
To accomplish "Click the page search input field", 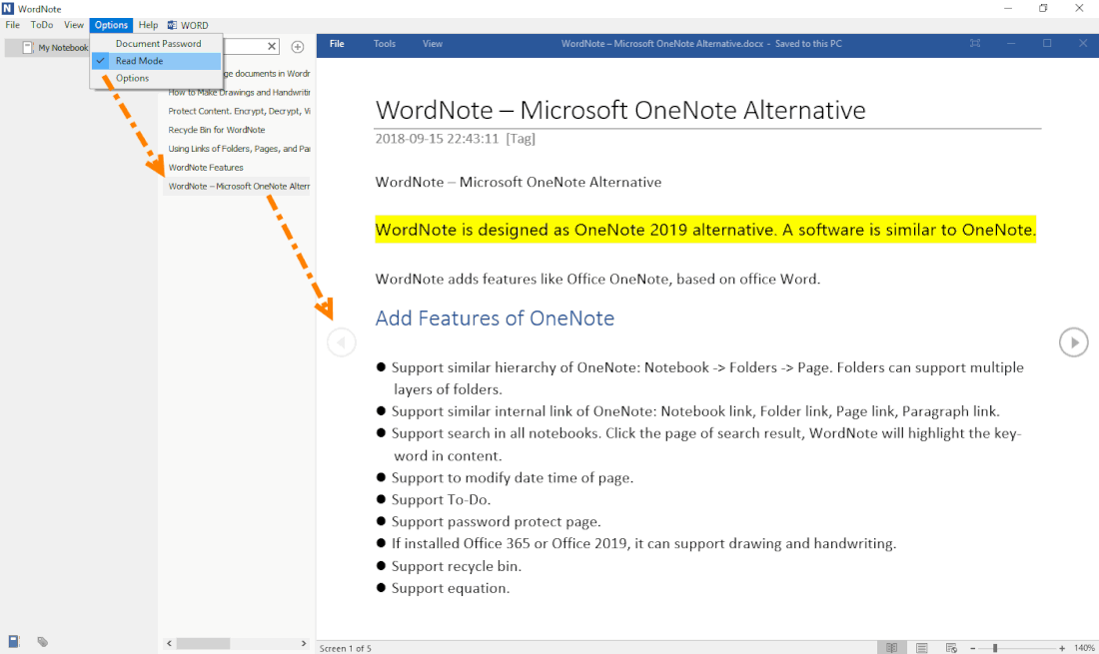I will pyautogui.click(x=244, y=46).
